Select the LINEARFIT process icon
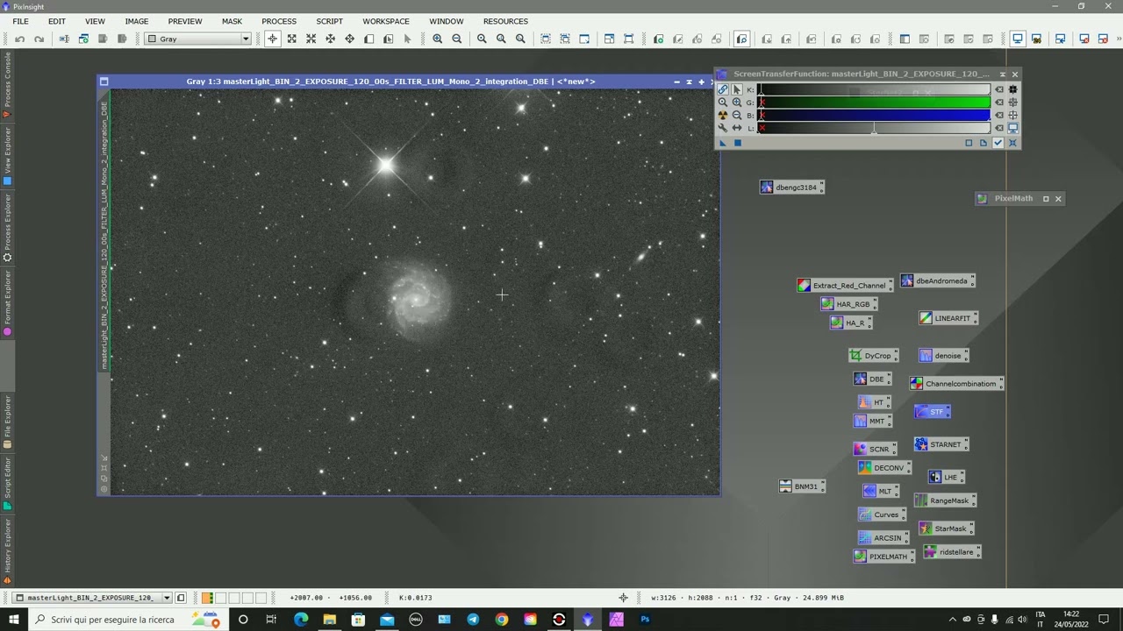 tap(947, 318)
